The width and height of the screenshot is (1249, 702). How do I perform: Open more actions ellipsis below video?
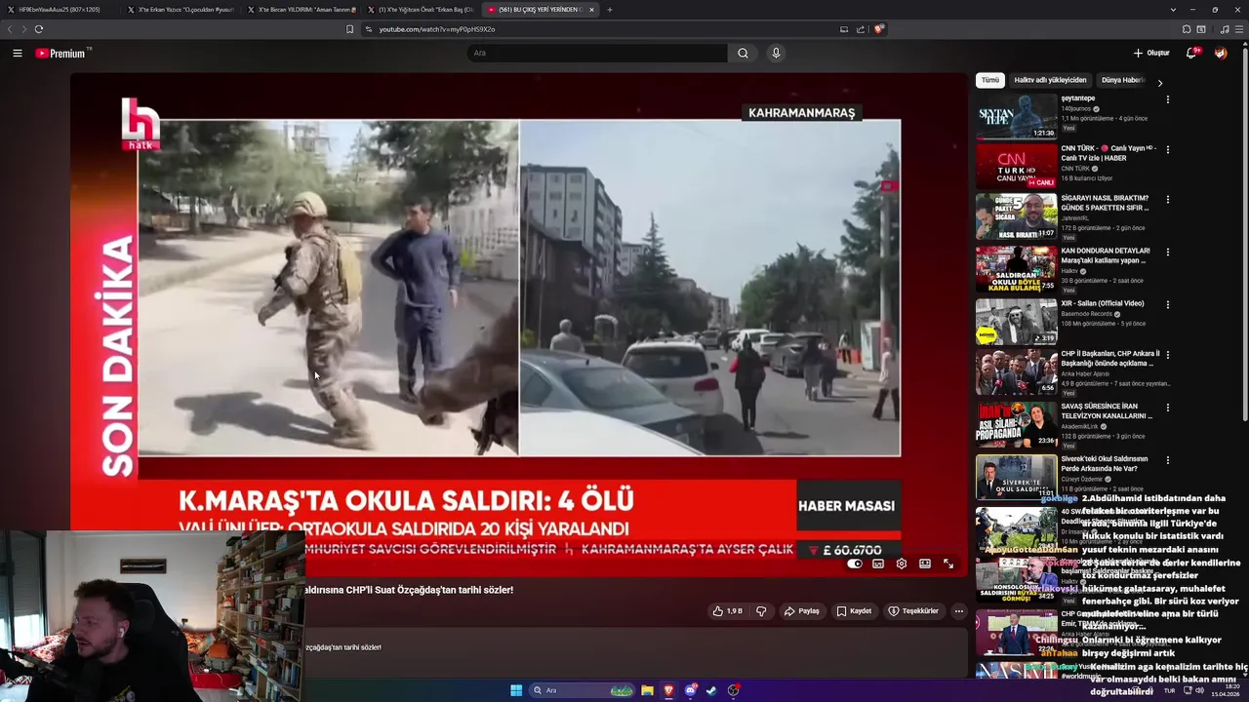pyautogui.click(x=959, y=611)
